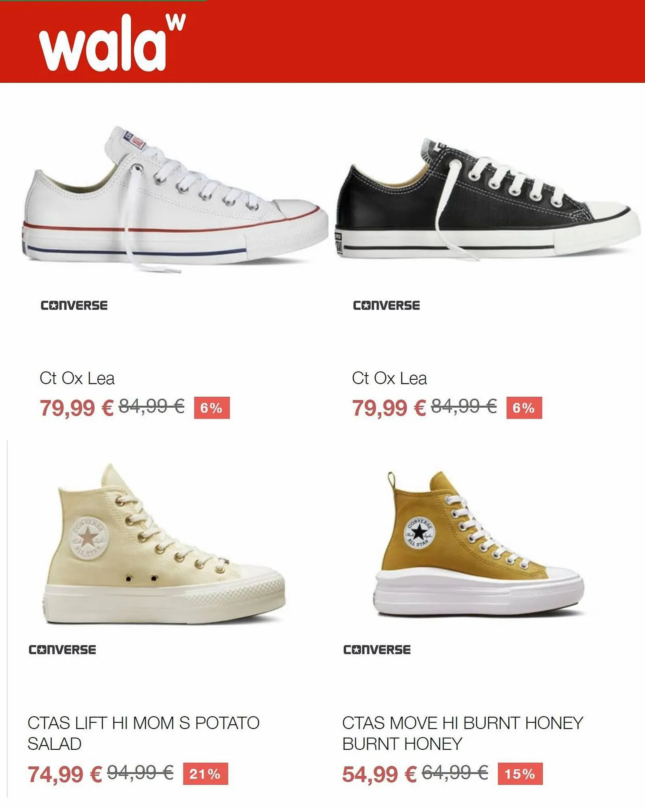Click the crossed-out 94,99 € original price
The image size is (645, 808).
[140, 773]
